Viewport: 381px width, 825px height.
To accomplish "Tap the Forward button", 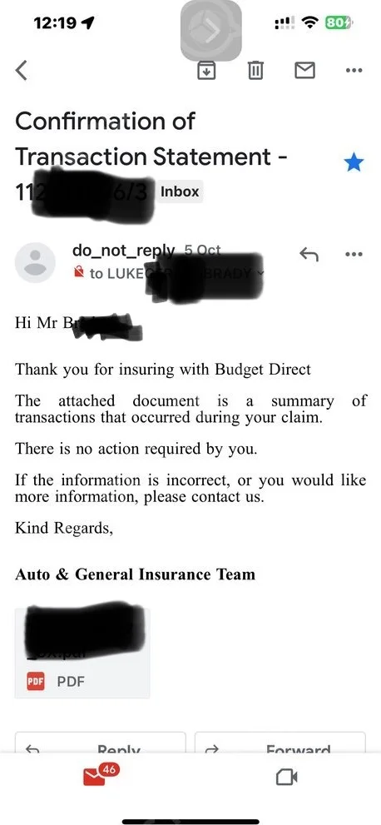I will pos(280,743).
